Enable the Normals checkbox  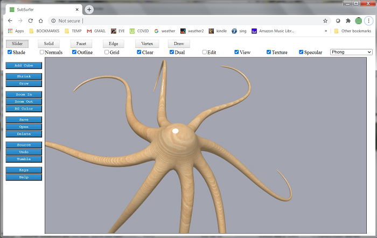(x=42, y=52)
